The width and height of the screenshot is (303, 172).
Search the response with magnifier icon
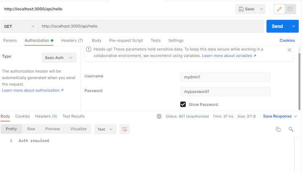291,129
